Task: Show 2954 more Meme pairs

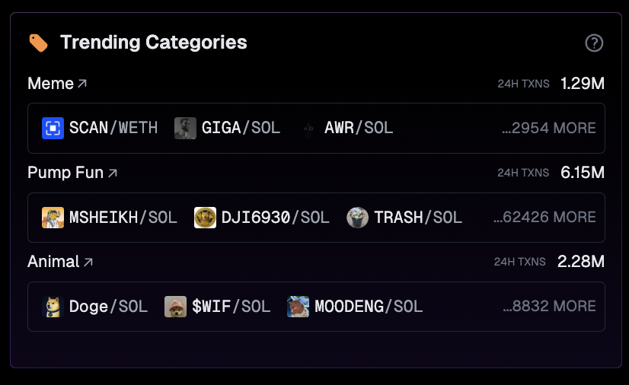Action: (x=549, y=128)
